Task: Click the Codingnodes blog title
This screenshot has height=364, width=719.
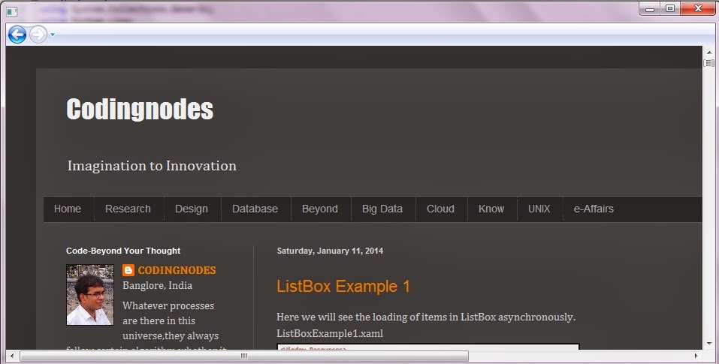Action: pyautogui.click(x=140, y=109)
